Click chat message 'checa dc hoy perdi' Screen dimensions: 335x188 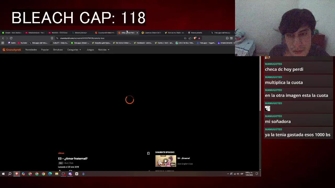click(x=284, y=69)
